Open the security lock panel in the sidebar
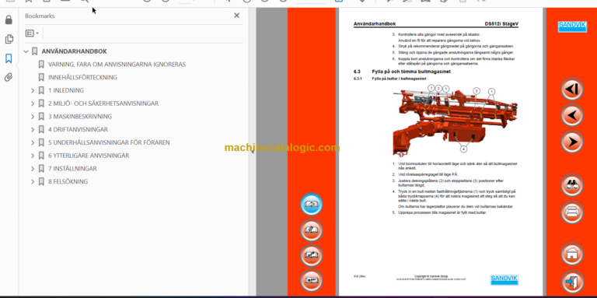597x298 pixels. coord(9,19)
